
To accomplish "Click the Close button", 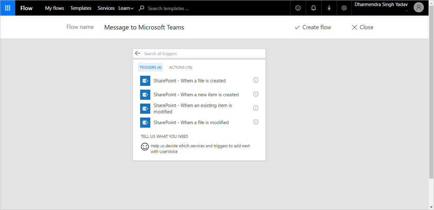I will point(363,27).
